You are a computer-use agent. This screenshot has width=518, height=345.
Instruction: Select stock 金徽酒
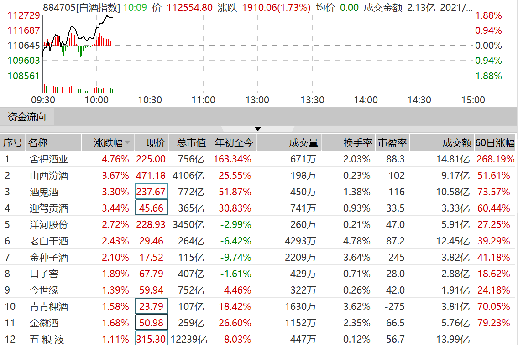pyautogui.click(x=44, y=323)
